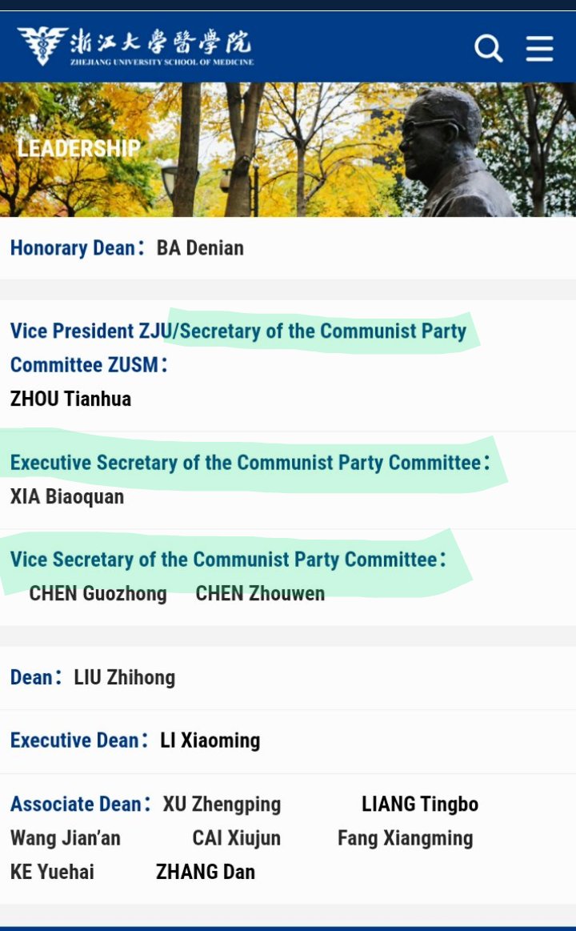
Task: Click the name ZHOU Tianhua
Action: pos(70,399)
